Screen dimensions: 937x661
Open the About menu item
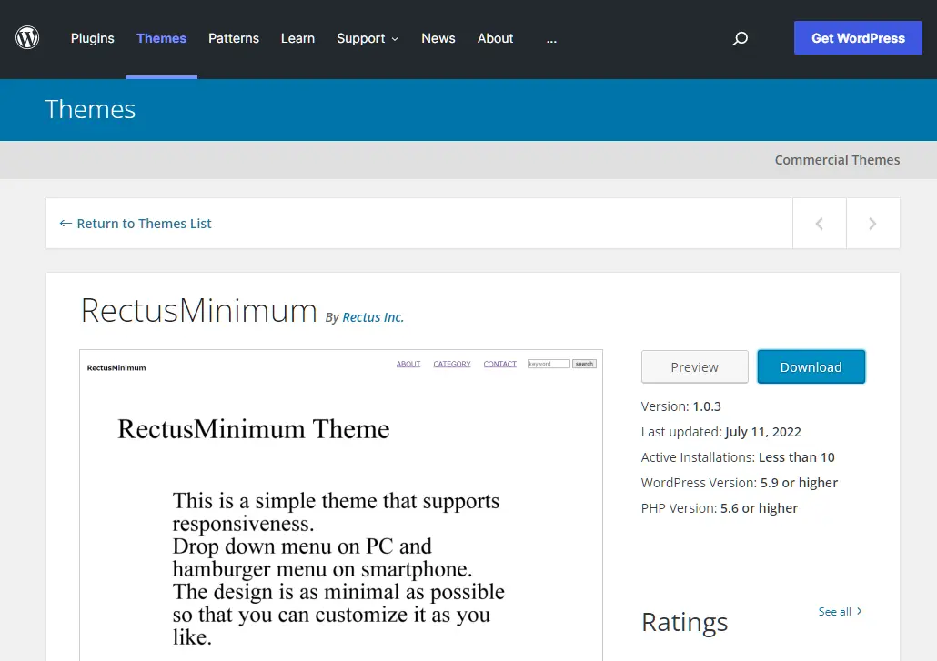(495, 38)
